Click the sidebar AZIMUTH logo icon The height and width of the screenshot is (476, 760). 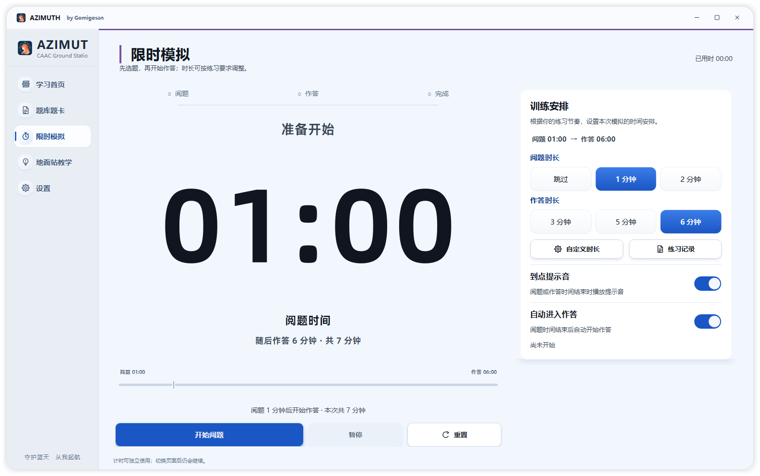click(25, 48)
